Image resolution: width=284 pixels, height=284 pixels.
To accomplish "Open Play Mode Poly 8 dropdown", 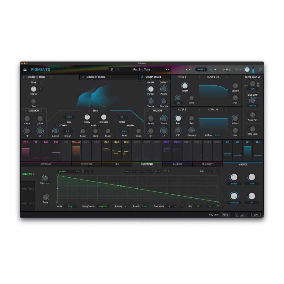I will pyautogui.click(x=225, y=215).
